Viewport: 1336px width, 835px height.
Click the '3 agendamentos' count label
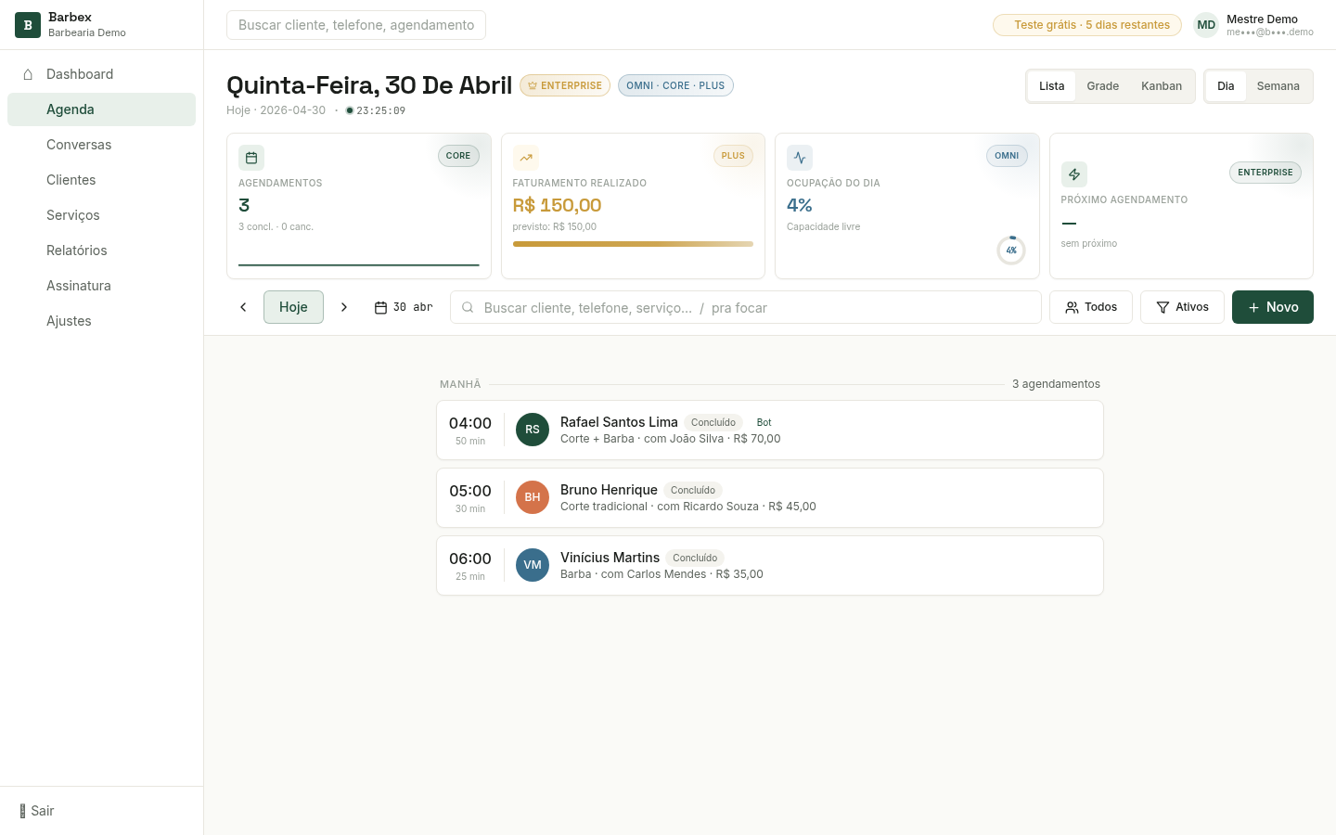(1056, 384)
